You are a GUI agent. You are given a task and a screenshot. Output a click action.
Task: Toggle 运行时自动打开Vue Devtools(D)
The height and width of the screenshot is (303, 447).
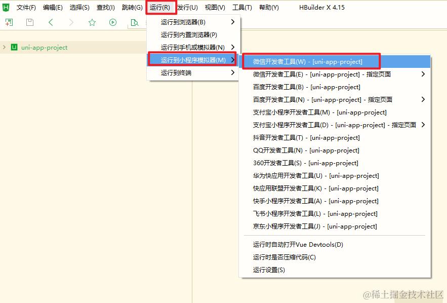click(335, 245)
